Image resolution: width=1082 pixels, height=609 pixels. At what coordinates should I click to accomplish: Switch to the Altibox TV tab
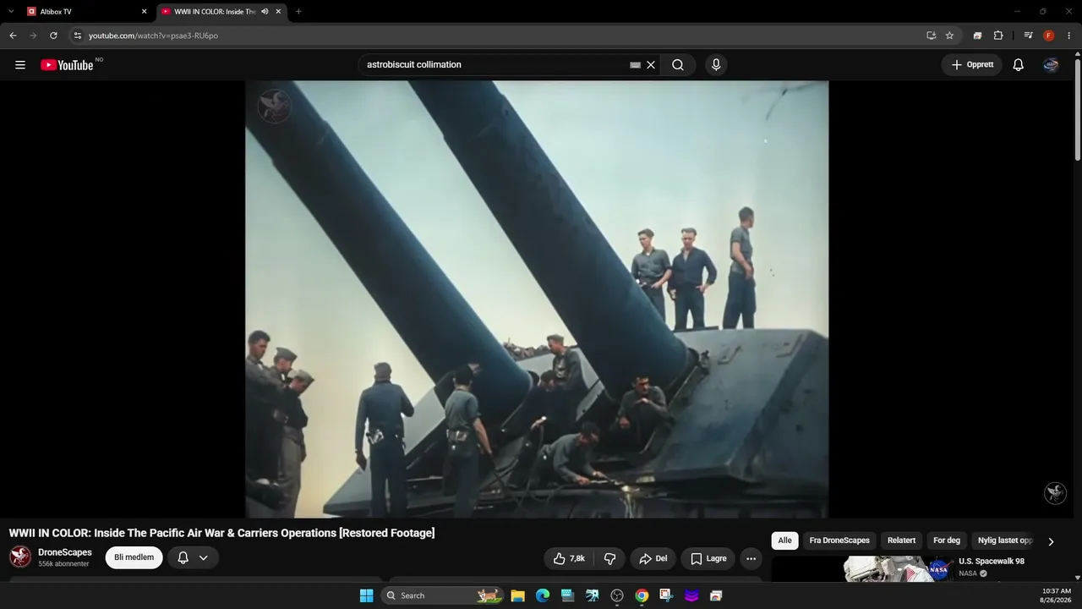coord(85,12)
